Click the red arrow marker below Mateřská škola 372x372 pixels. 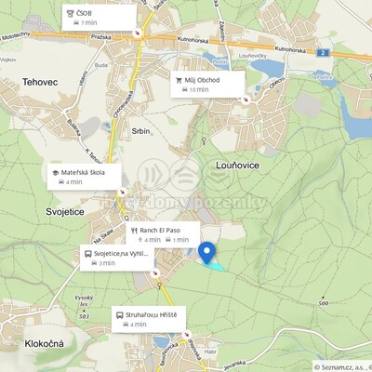coord(123,192)
